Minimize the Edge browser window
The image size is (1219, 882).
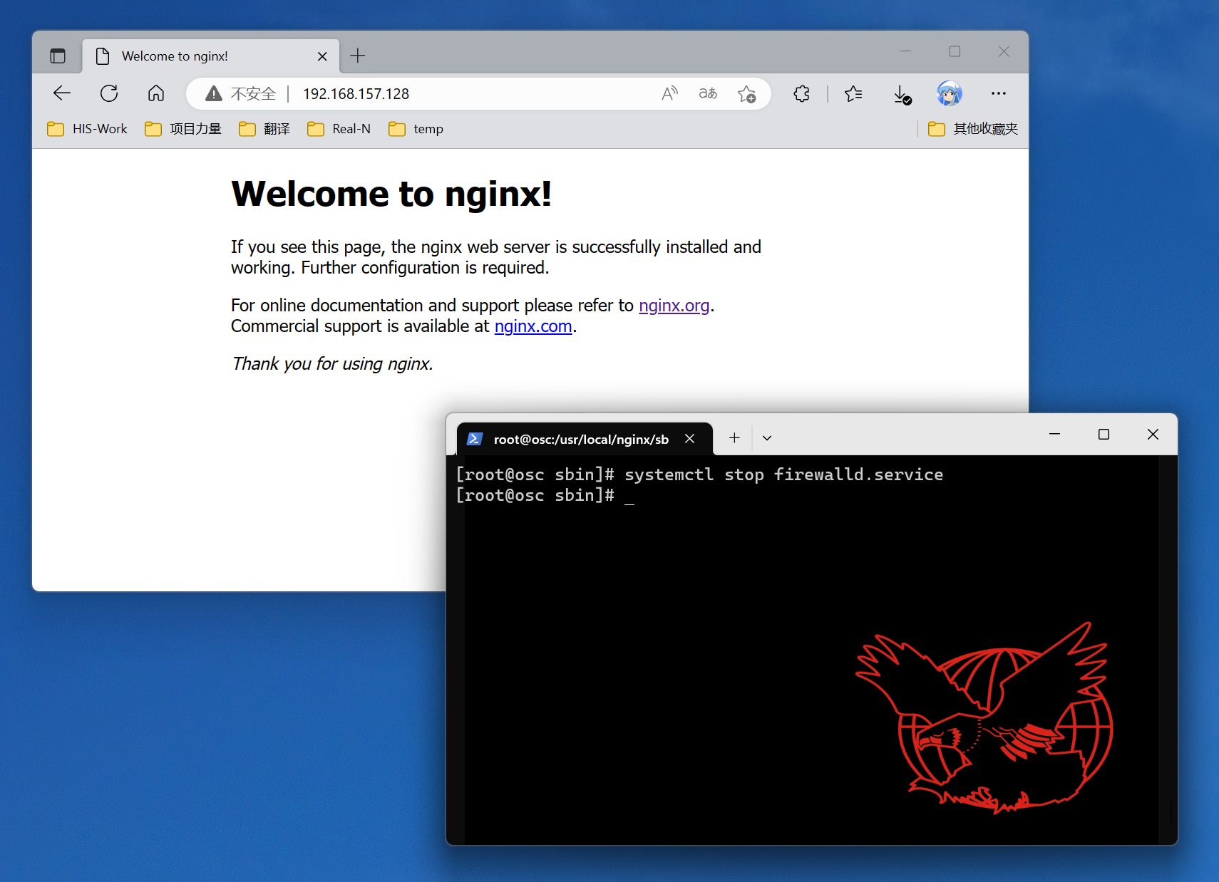coord(906,51)
